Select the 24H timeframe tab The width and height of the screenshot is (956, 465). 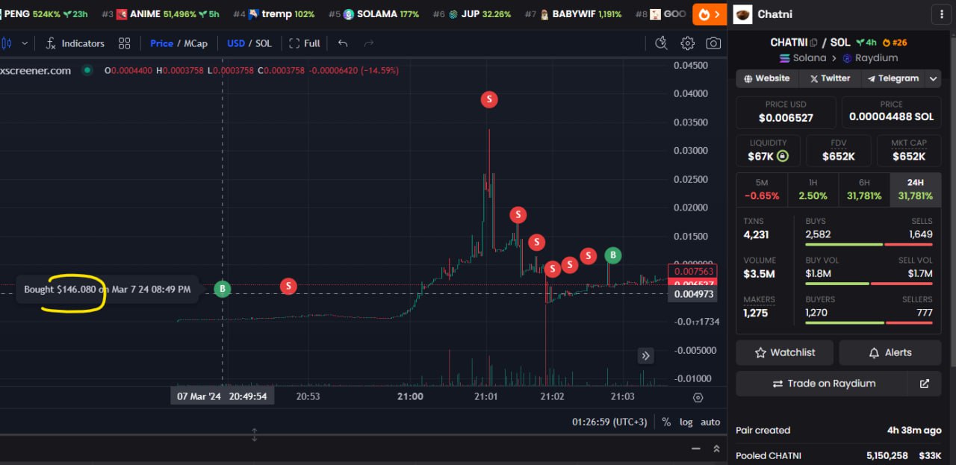(x=916, y=190)
